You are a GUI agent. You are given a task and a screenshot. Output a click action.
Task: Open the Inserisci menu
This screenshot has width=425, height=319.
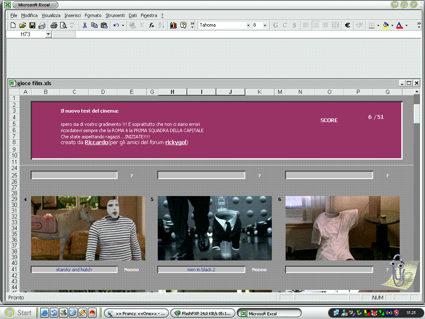click(x=73, y=15)
